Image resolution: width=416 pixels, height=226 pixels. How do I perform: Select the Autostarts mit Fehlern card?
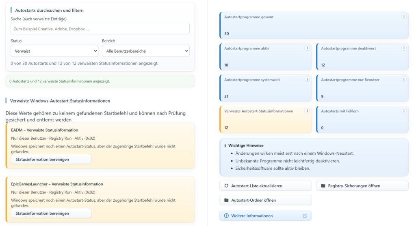(x=362, y=119)
